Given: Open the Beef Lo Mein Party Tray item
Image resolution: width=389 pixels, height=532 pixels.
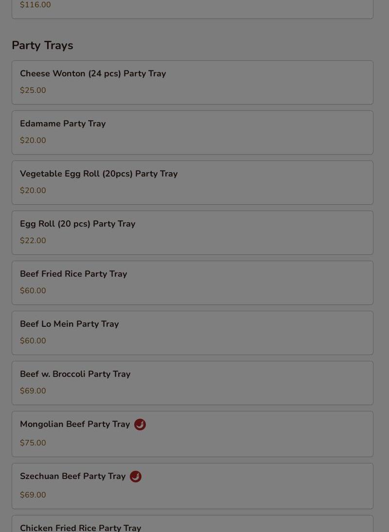Looking at the screenshot, I should point(70,324).
